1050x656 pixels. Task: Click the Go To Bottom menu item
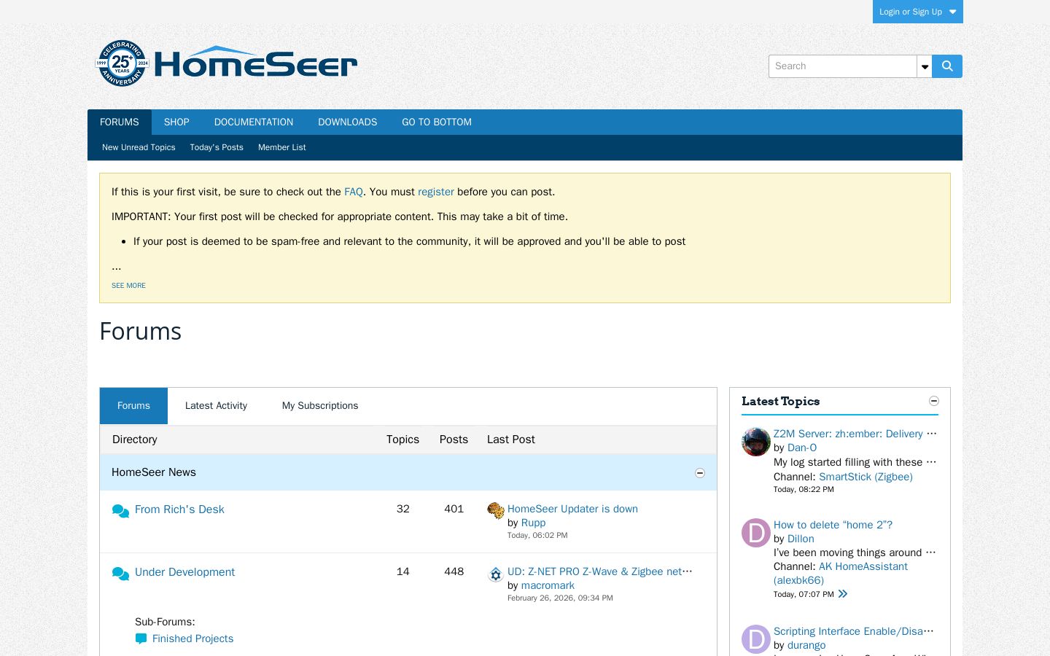coord(437,122)
